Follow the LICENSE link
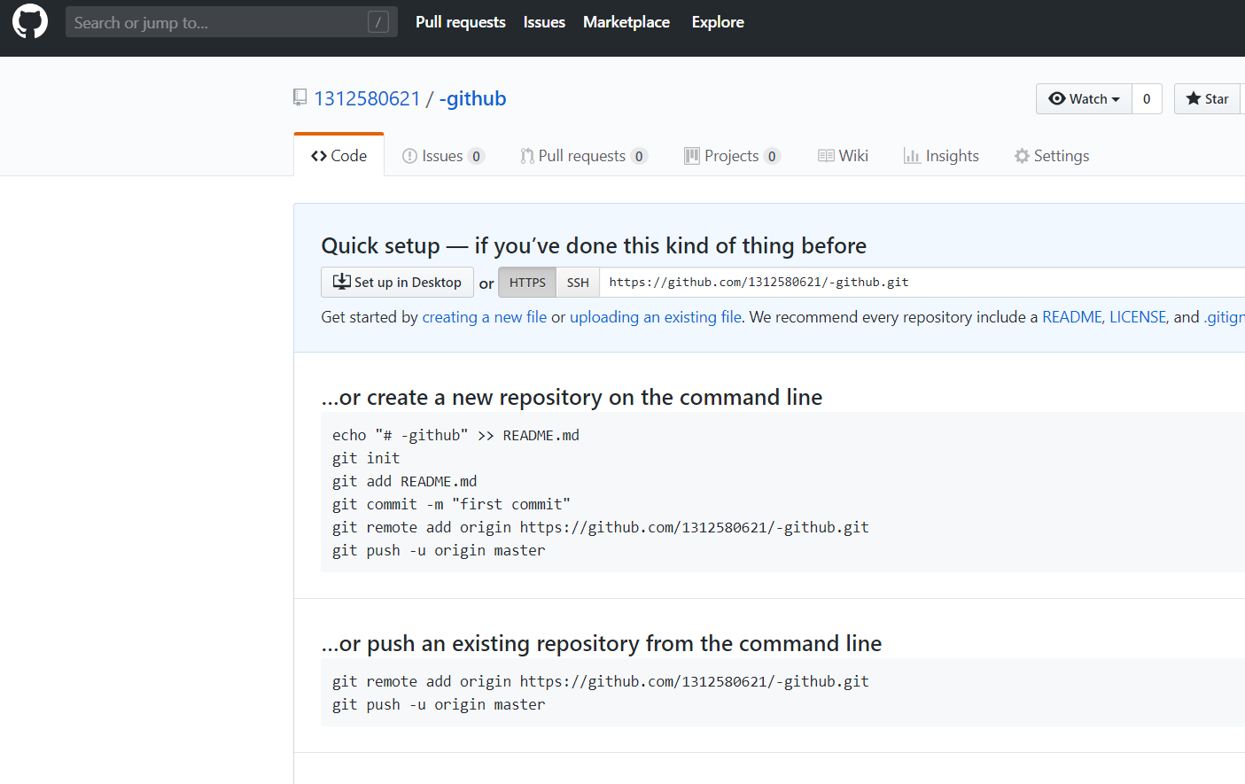Image resolution: width=1245 pixels, height=784 pixels. (1138, 317)
